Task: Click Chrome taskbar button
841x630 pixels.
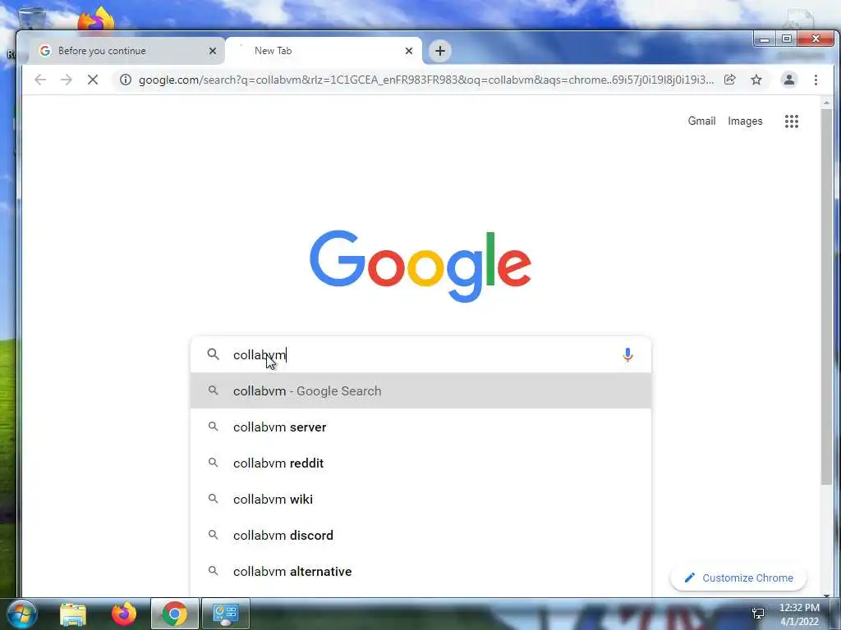Action: tap(174, 614)
